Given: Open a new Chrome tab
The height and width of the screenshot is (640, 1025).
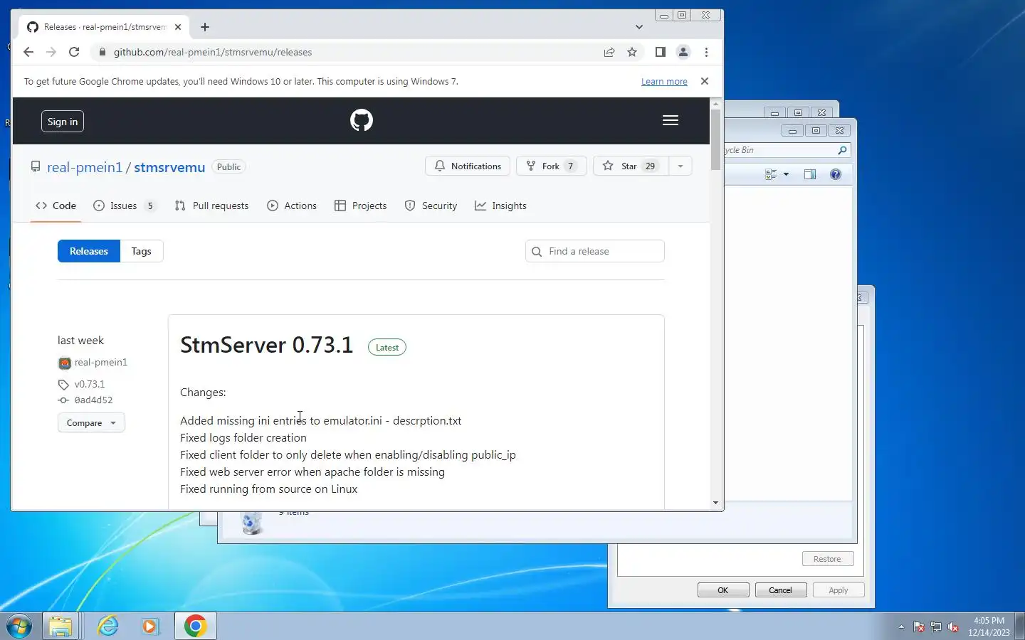Looking at the screenshot, I should tap(205, 27).
